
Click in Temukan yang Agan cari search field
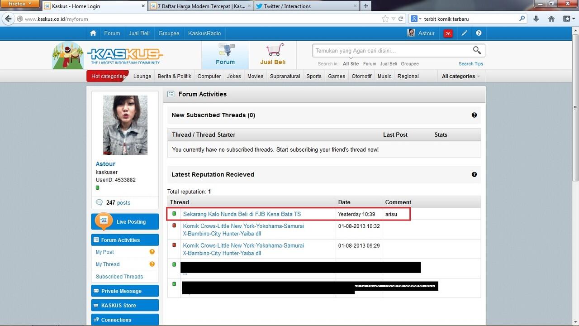pyautogui.click(x=392, y=51)
